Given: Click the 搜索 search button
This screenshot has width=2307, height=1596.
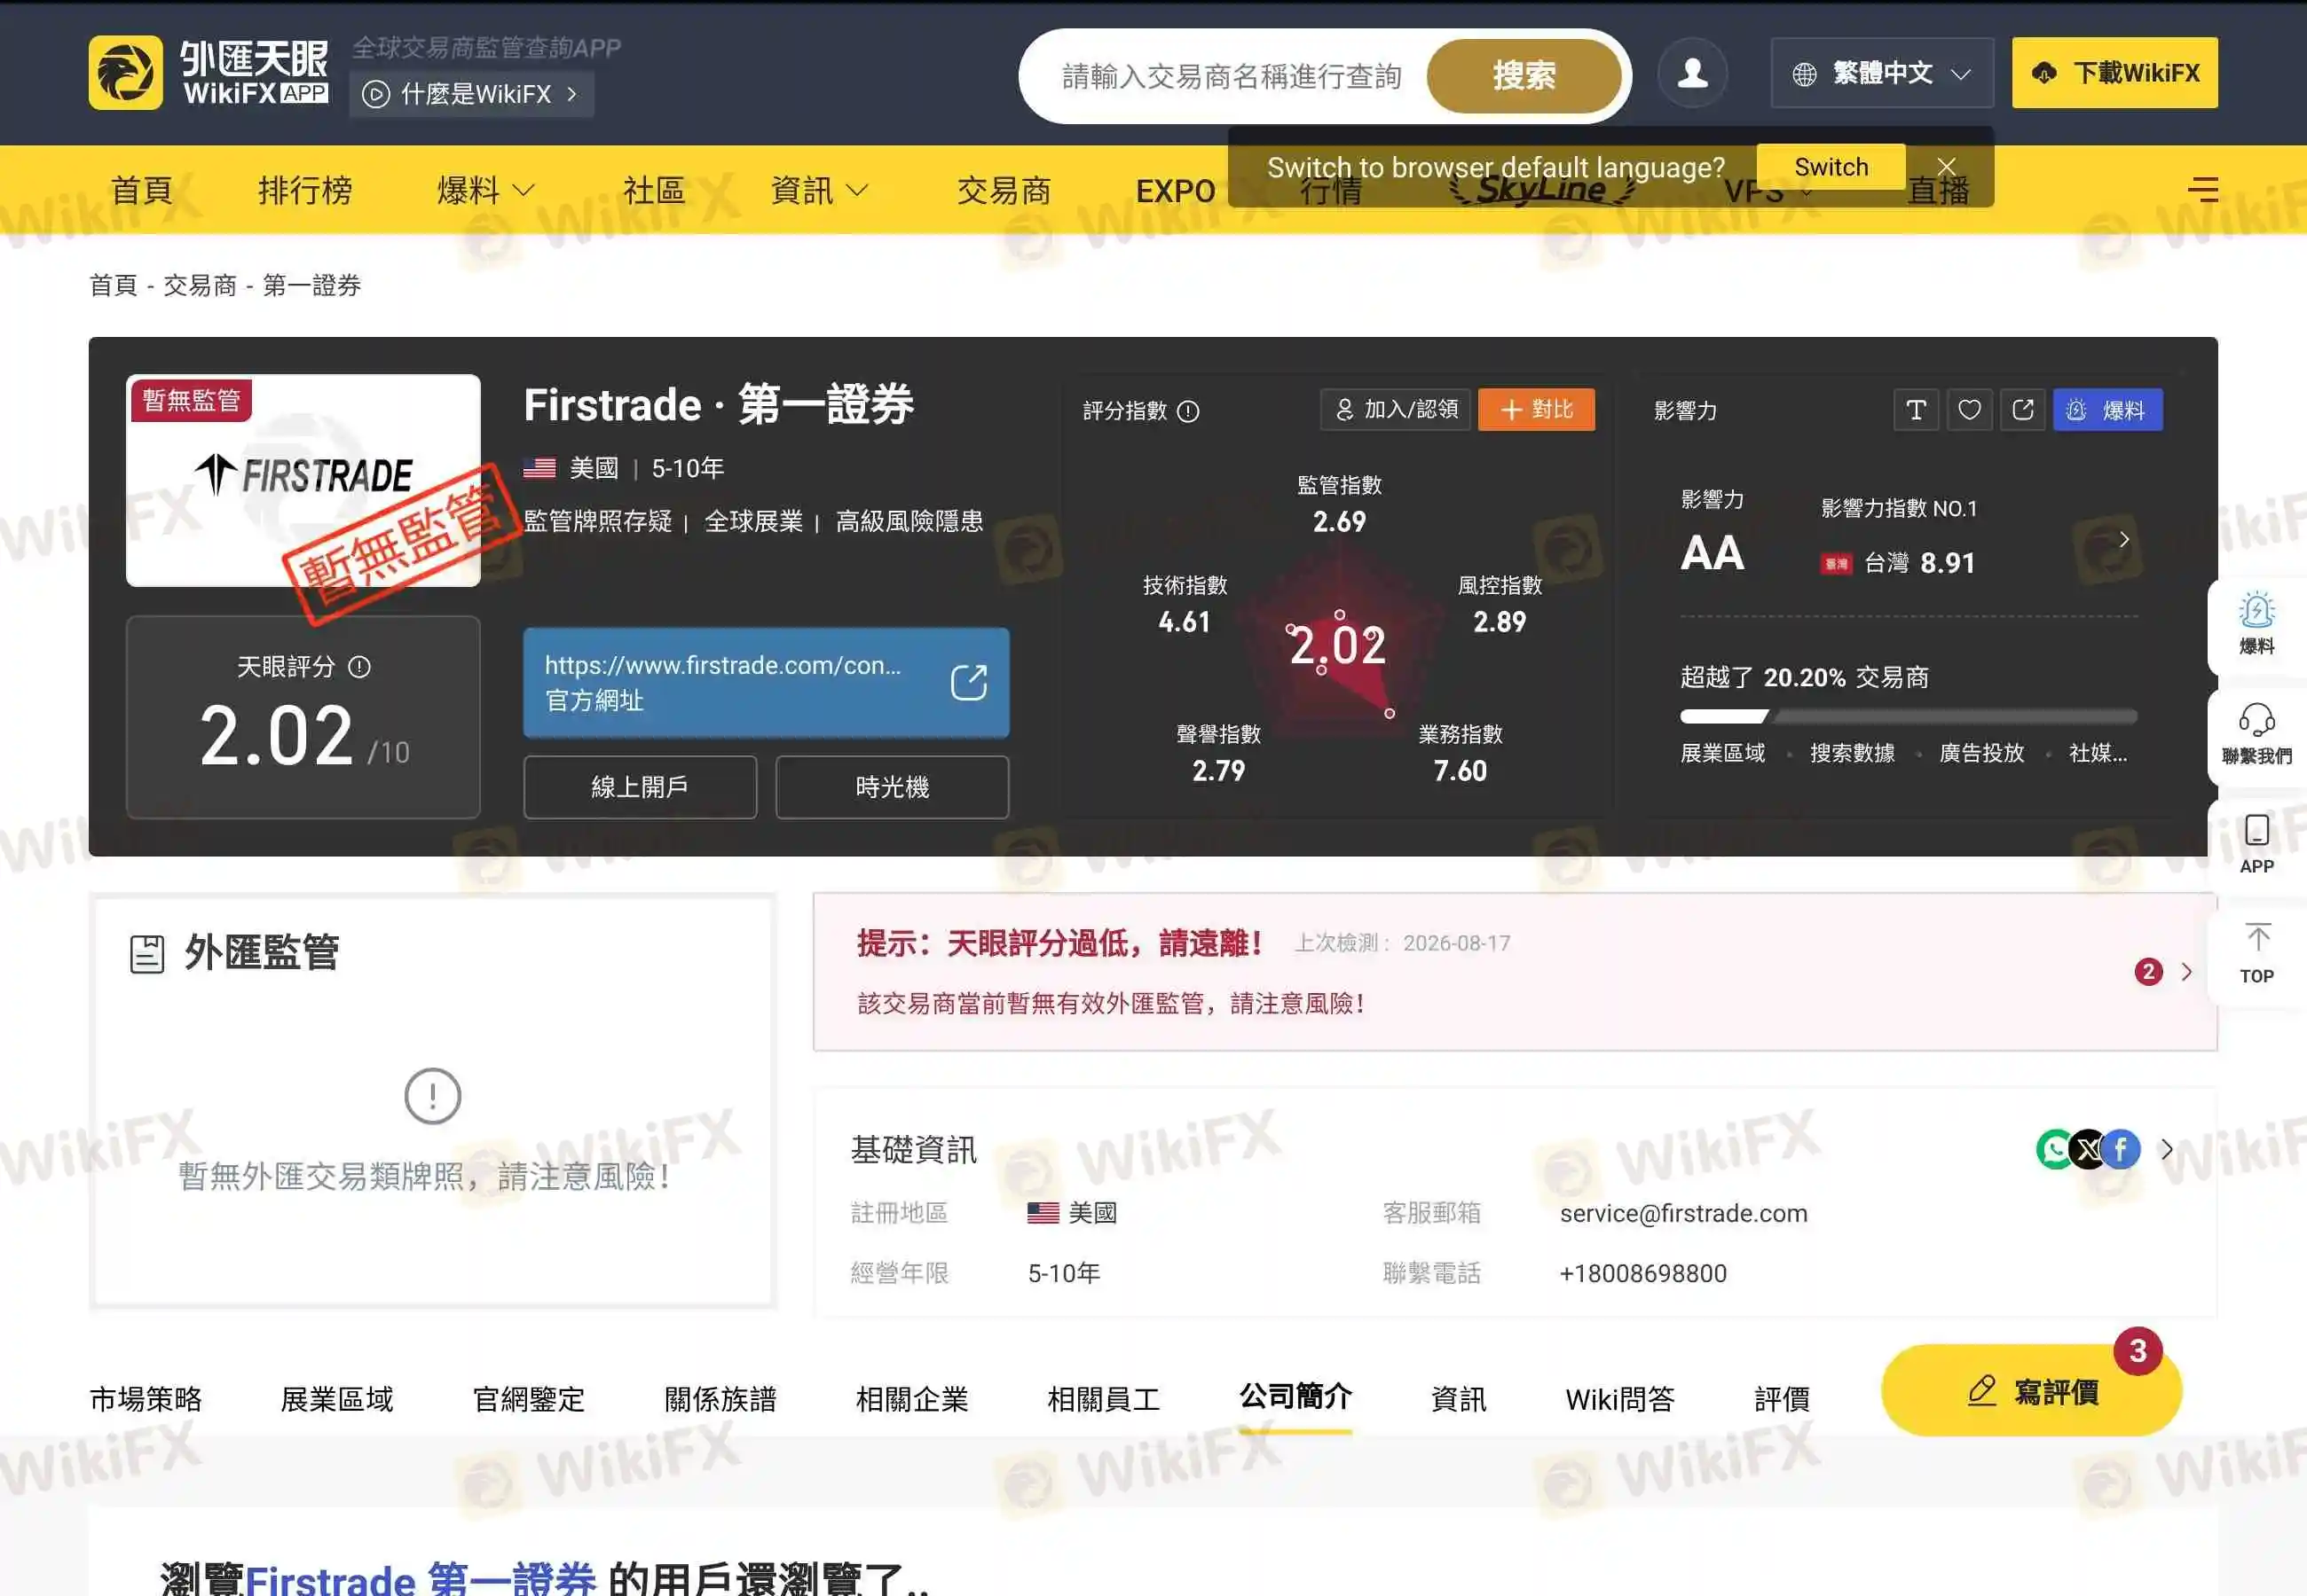Looking at the screenshot, I should (1524, 75).
